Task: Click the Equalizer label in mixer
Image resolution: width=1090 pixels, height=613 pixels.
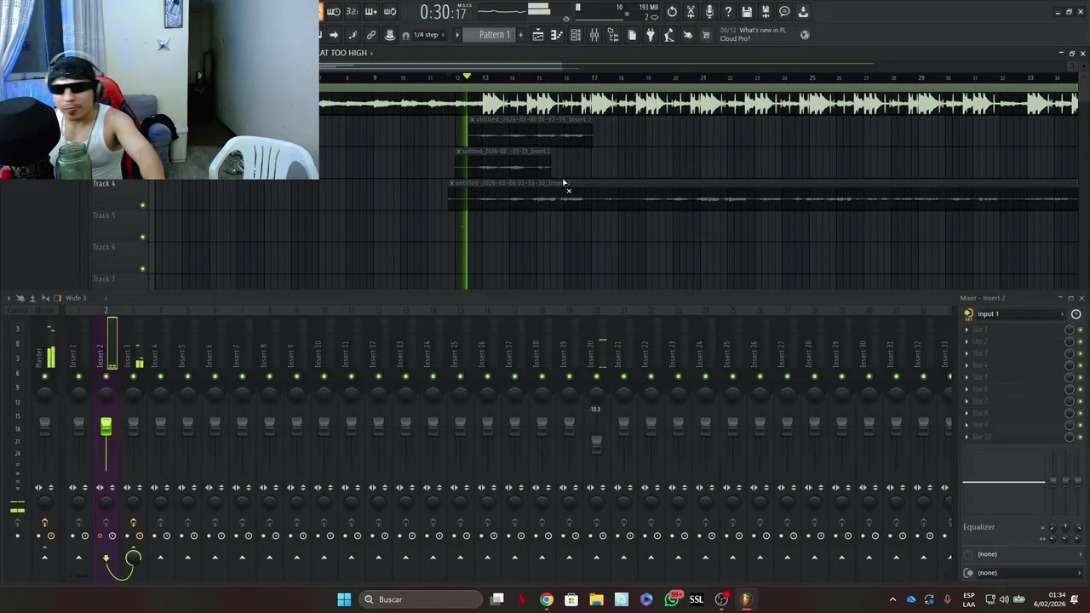Action: click(x=978, y=527)
